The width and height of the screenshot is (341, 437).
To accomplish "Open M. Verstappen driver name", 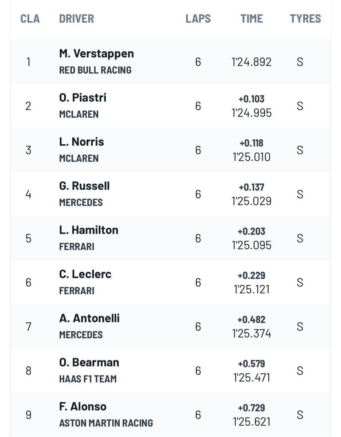I will 96,54.
